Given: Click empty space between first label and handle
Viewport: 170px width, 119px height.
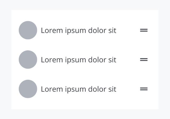Looking at the screenshot, I should tap(128, 30).
